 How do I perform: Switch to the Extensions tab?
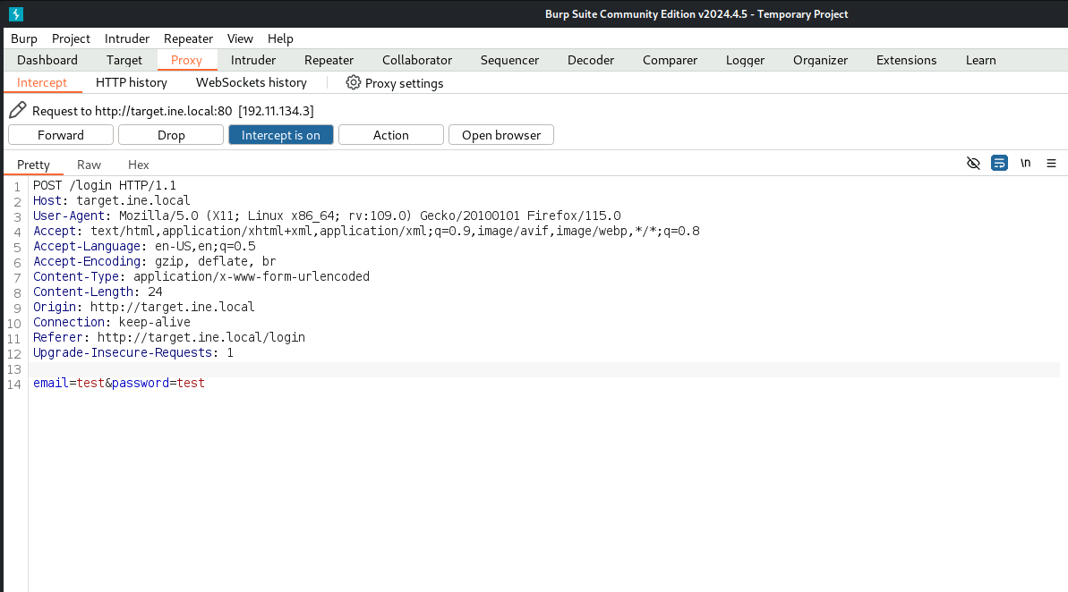point(906,60)
